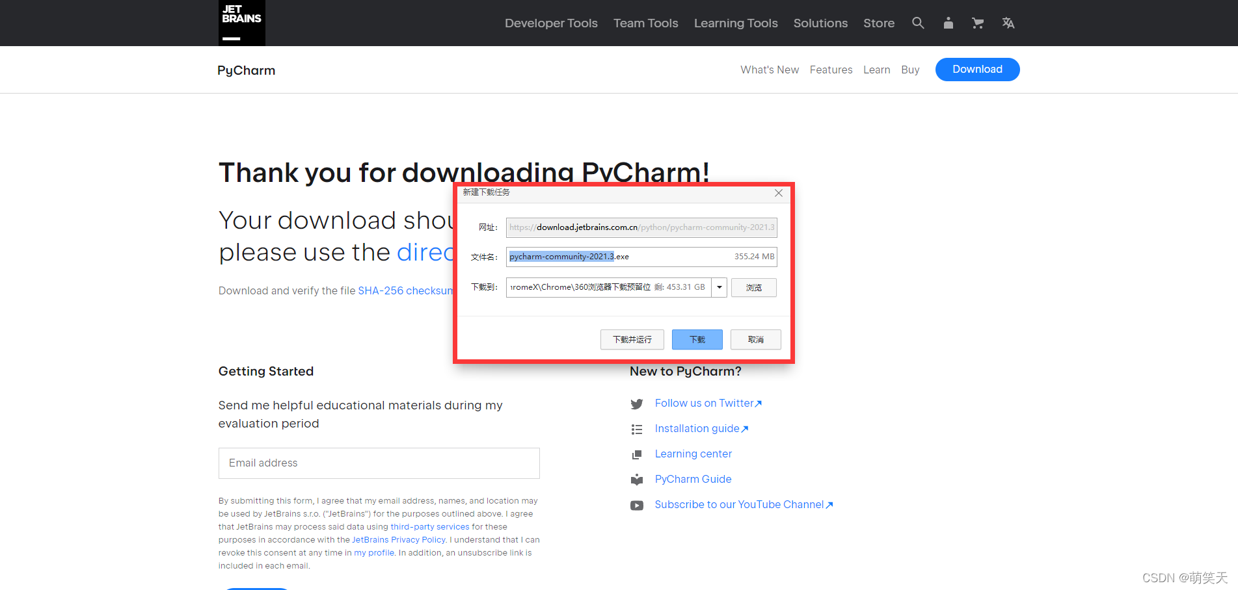The image size is (1238, 590).
Task: Open JetBrains Privacy Policy link
Action: coord(399,540)
